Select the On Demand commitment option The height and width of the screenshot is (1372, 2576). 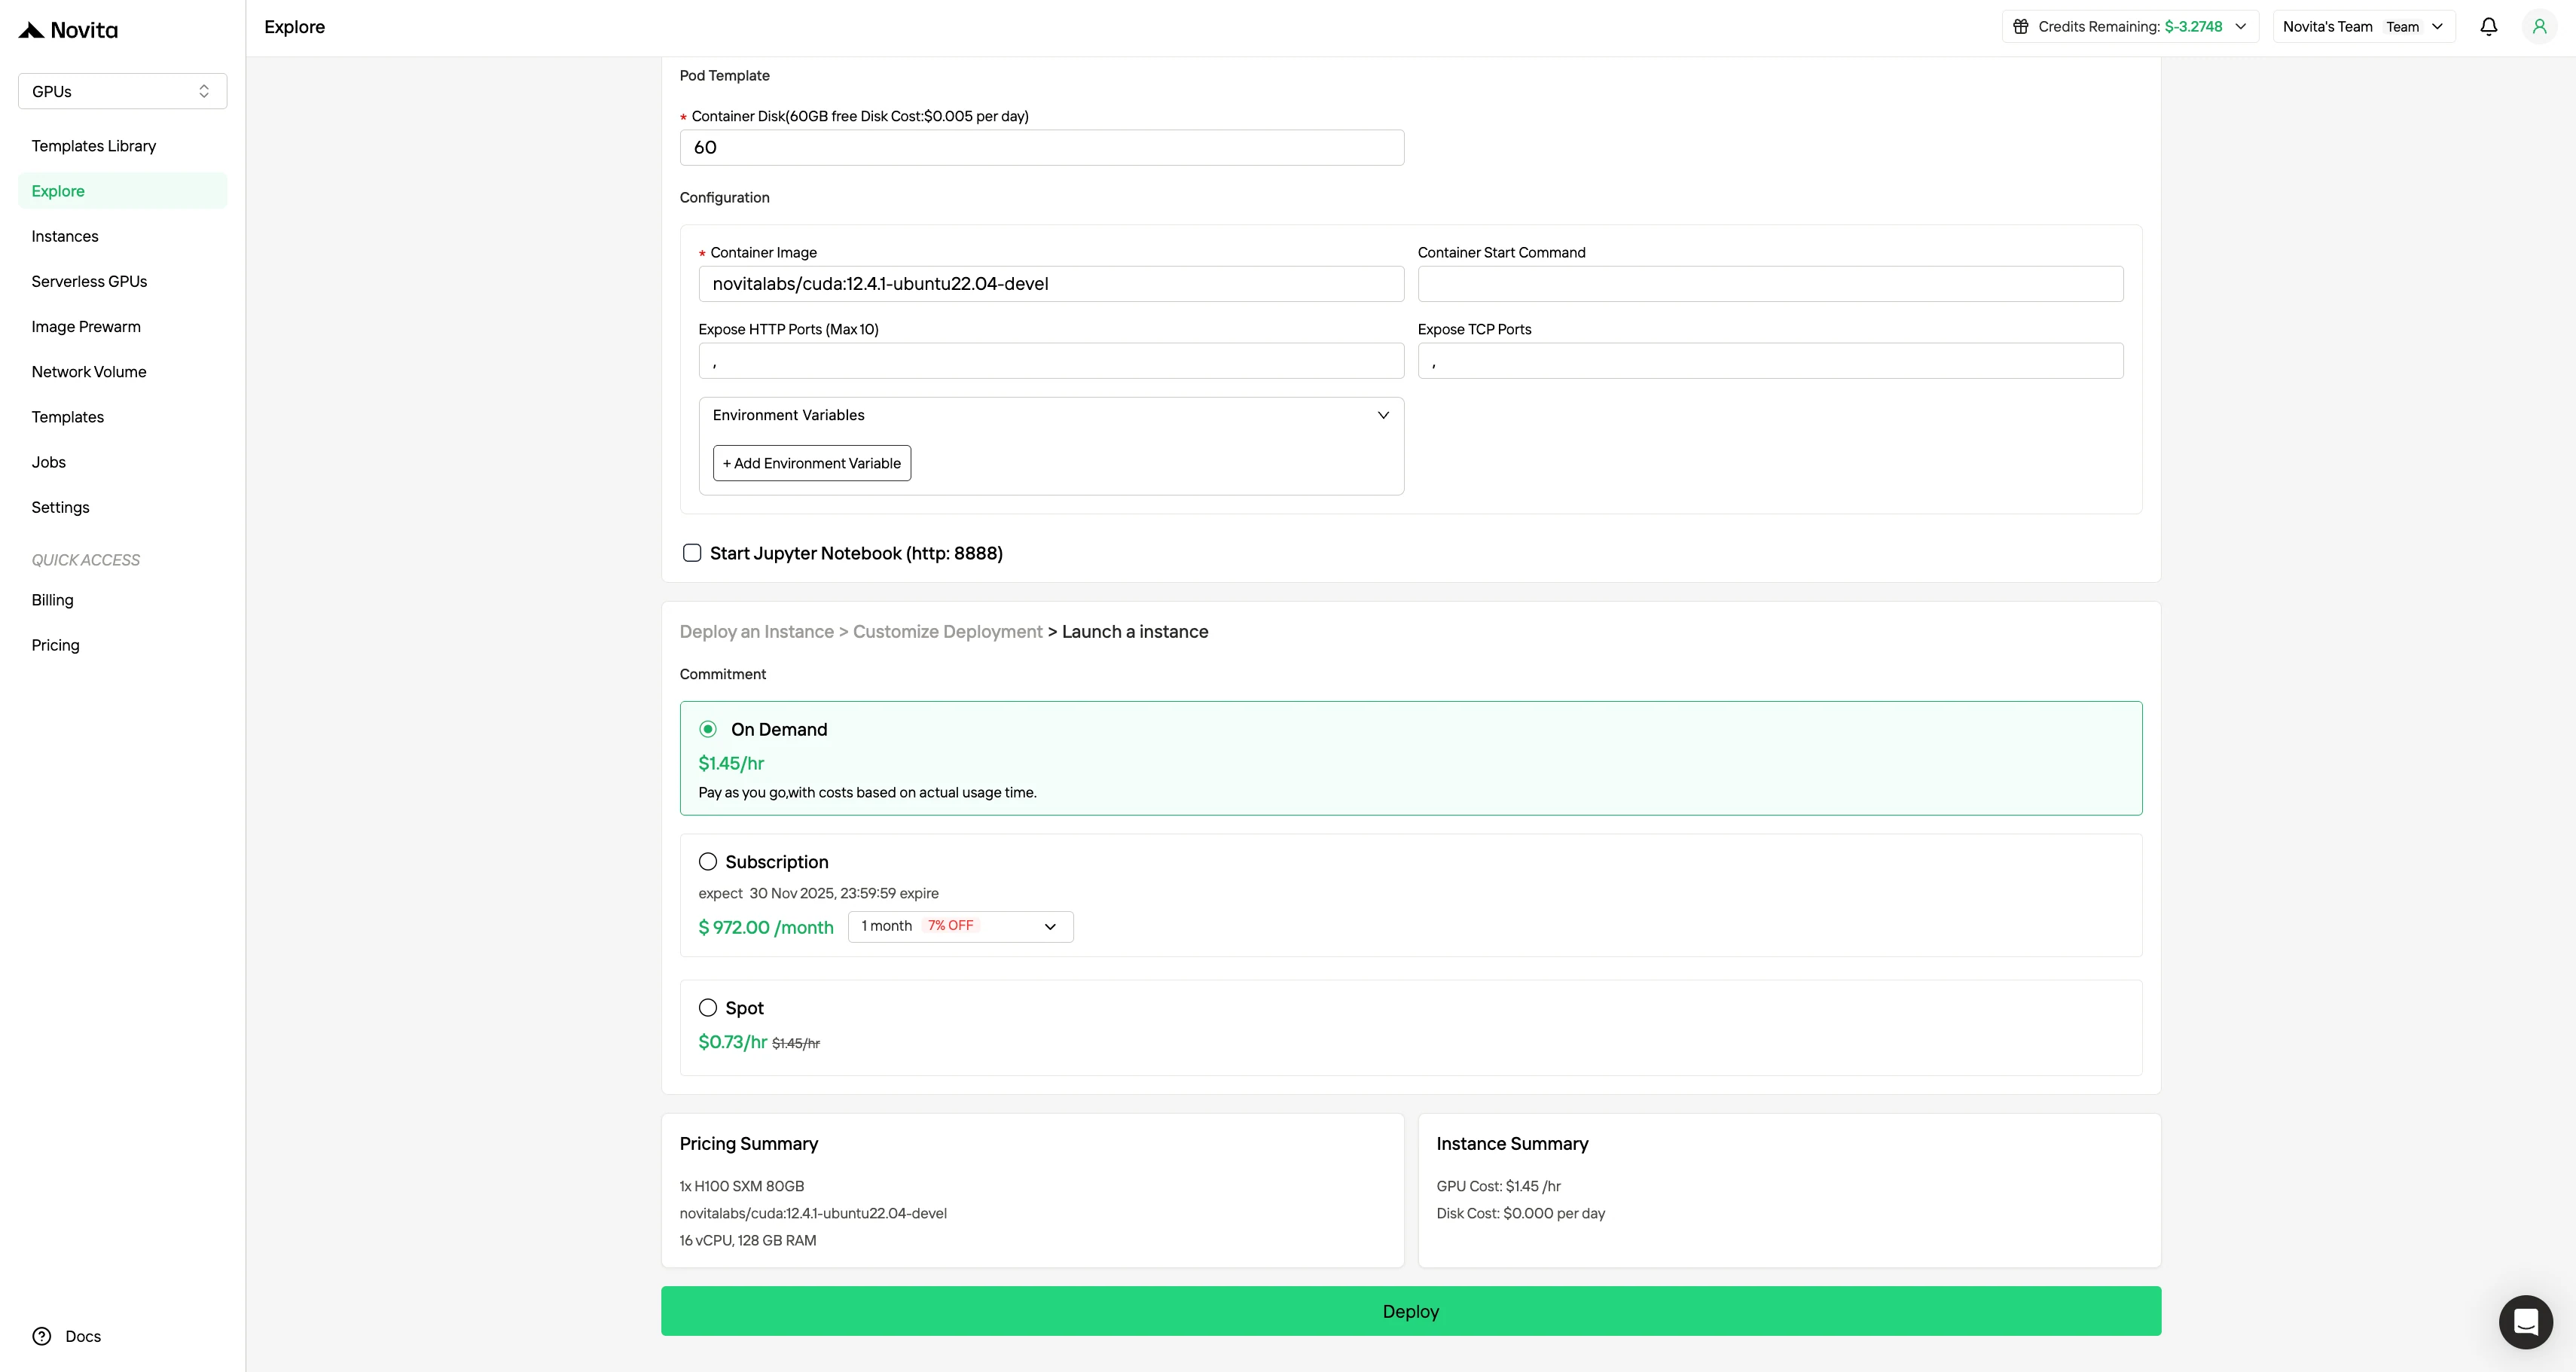tap(708, 729)
